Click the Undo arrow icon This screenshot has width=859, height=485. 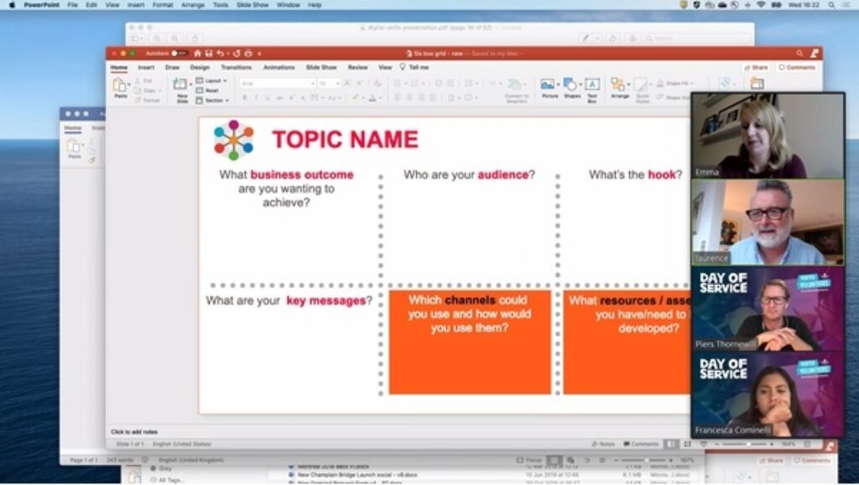[x=220, y=53]
